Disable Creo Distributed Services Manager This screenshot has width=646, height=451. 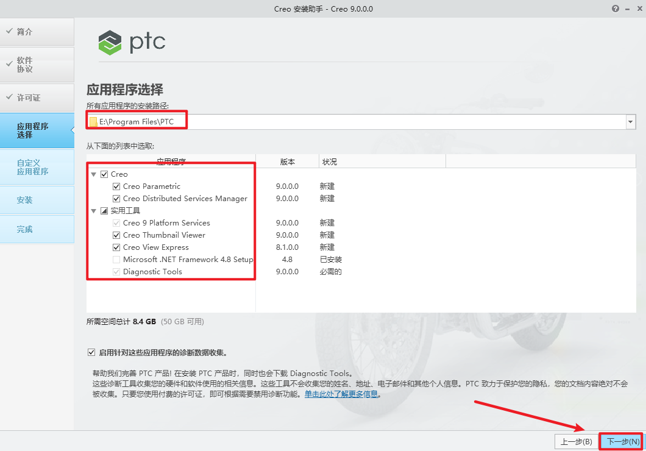tap(116, 199)
